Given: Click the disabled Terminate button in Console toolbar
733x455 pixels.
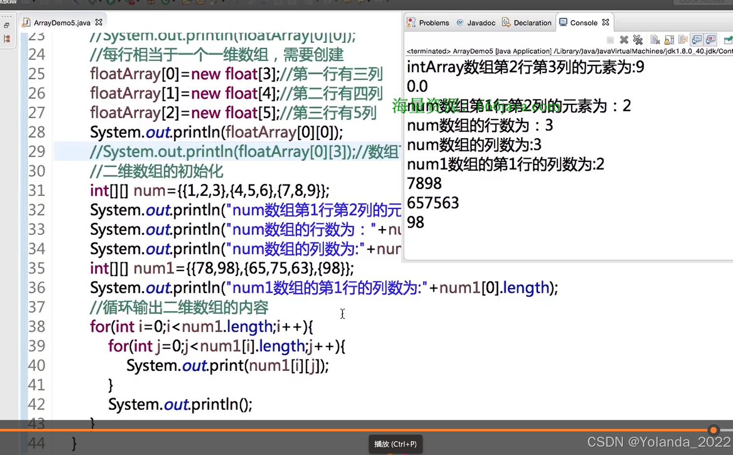Looking at the screenshot, I should pyautogui.click(x=610, y=40).
